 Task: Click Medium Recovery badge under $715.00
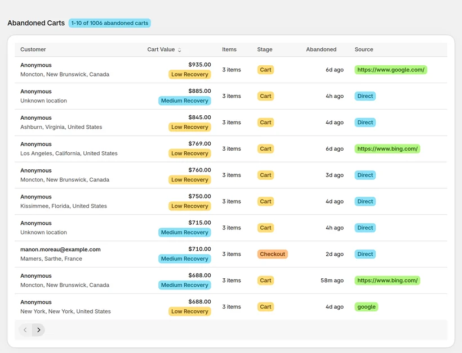(x=184, y=233)
